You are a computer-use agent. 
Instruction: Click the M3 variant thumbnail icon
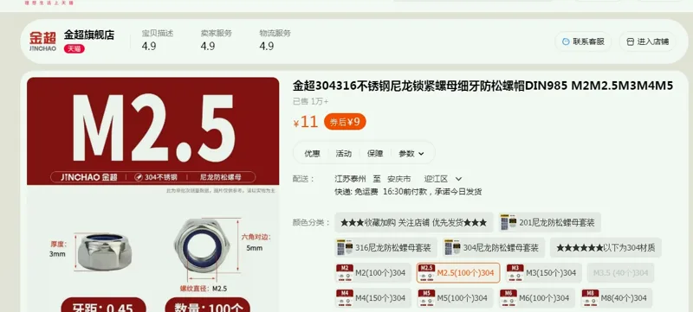tap(515, 273)
